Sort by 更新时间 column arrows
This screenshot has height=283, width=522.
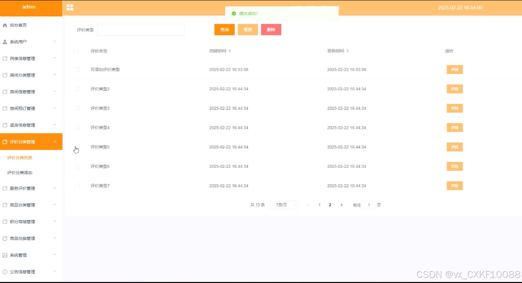point(347,51)
